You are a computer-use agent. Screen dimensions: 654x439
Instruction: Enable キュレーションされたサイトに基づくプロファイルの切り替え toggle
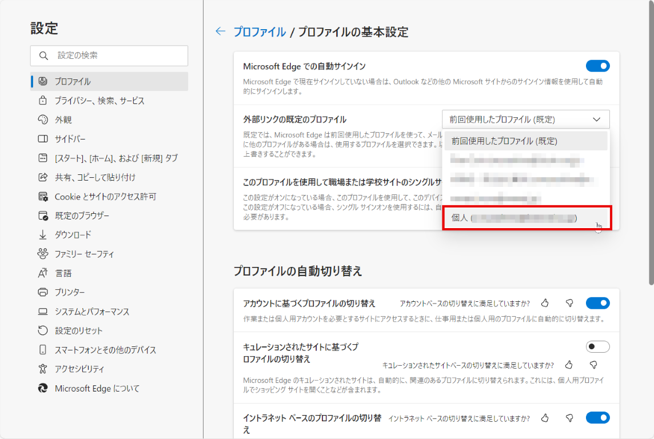598,346
